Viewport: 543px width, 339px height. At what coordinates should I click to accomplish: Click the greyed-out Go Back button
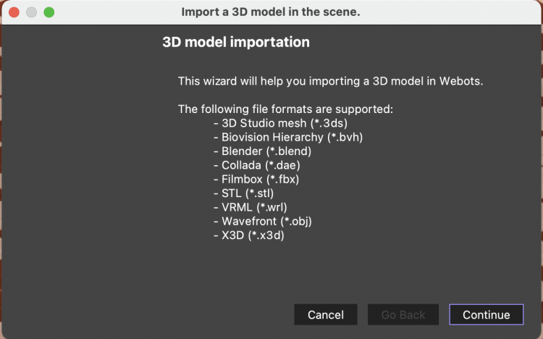pyautogui.click(x=403, y=314)
